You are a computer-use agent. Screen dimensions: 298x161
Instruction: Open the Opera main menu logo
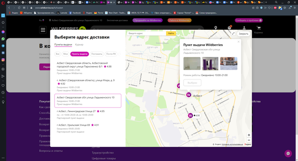pos(3,3)
